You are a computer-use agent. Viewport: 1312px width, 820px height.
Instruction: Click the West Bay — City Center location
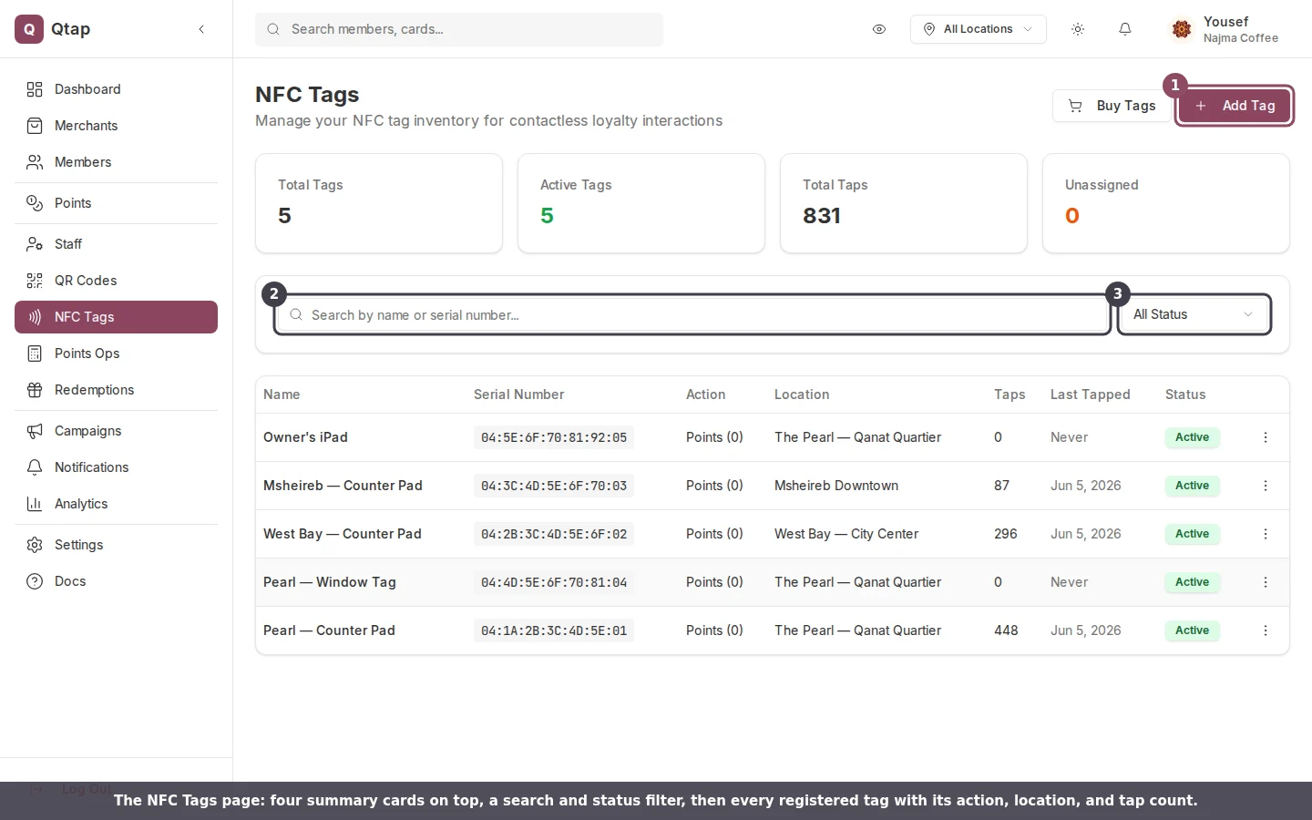point(846,534)
